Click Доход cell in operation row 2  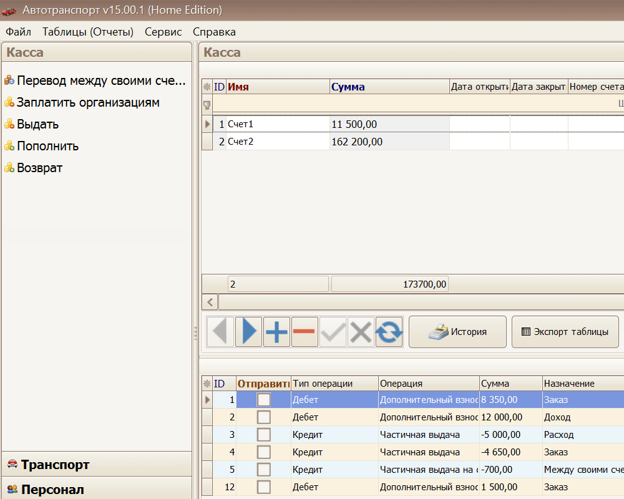click(x=583, y=417)
